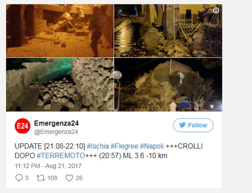The image size is (252, 193).
Task: View the fallen stone wall photo
Action: click(60, 85)
